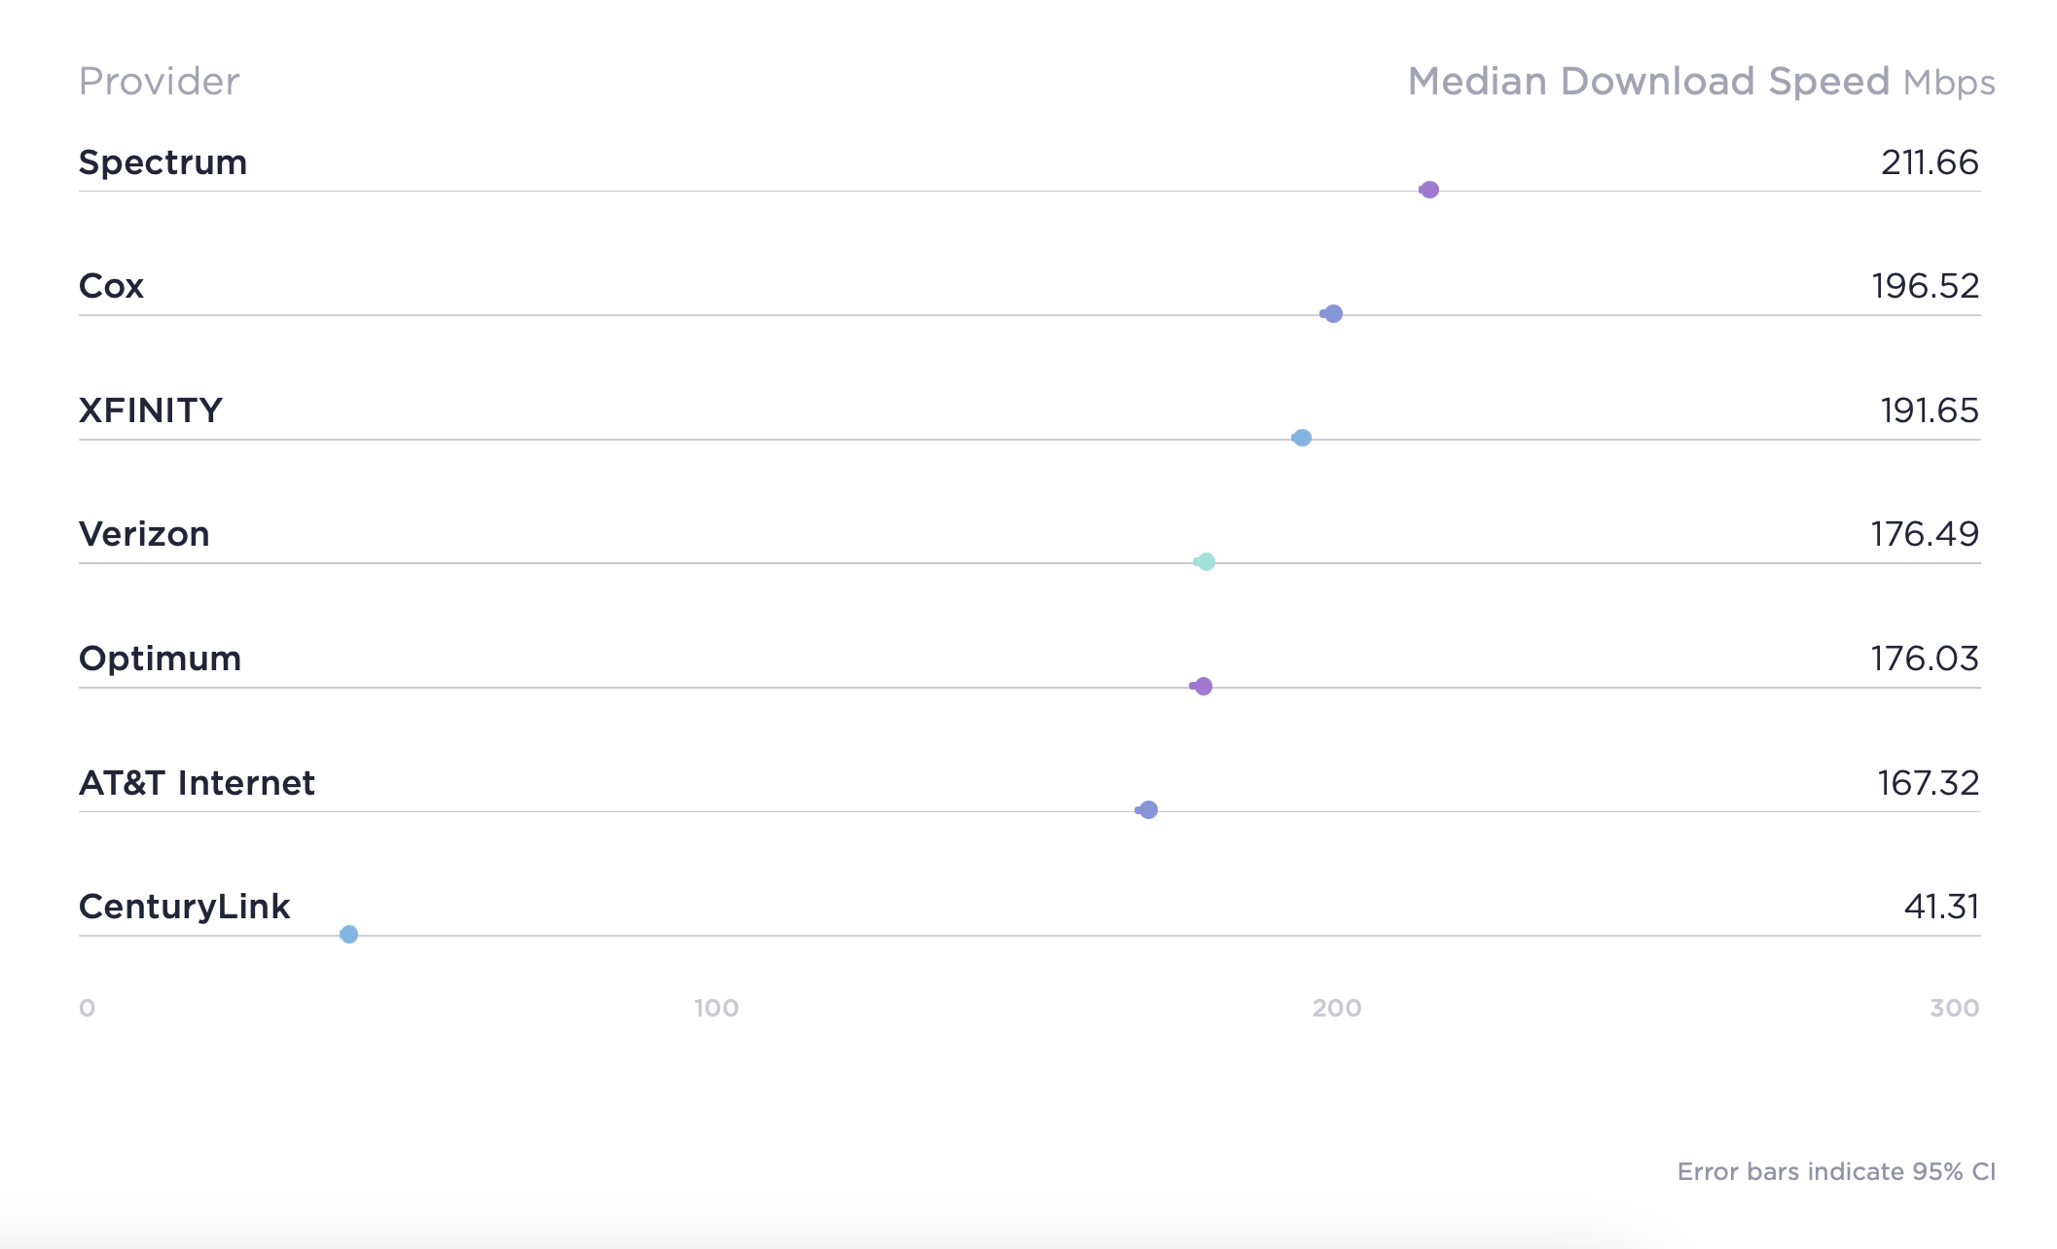Click the Verizon teal data point
Image resolution: width=2057 pixels, height=1249 pixels.
[x=1206, y=561]
